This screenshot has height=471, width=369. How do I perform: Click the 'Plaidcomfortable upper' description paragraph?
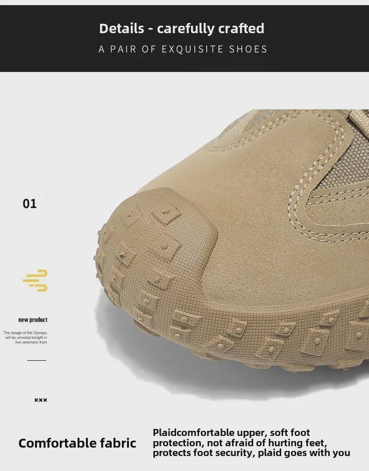tap(251, 442)
